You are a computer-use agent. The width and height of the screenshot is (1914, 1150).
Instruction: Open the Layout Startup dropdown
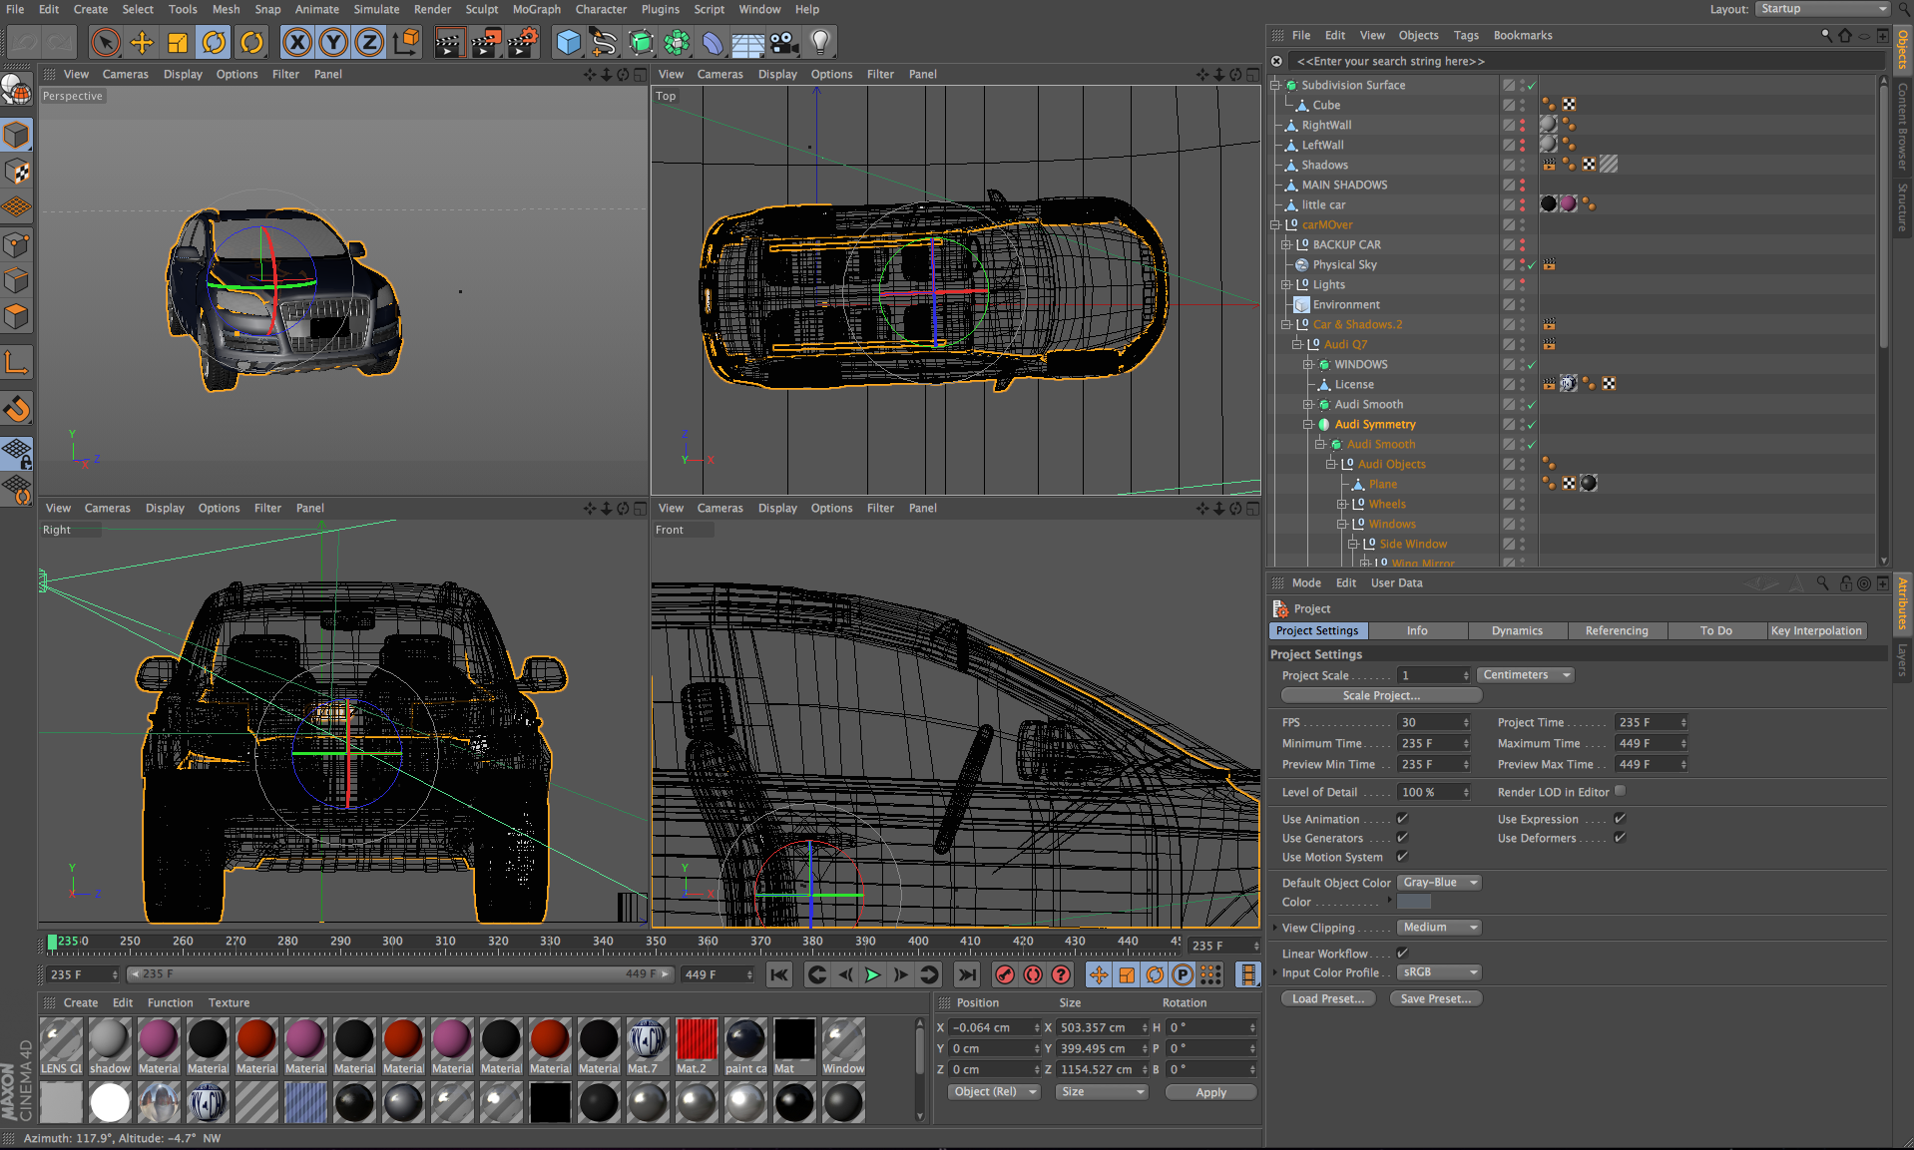(x=1822, y=9)
